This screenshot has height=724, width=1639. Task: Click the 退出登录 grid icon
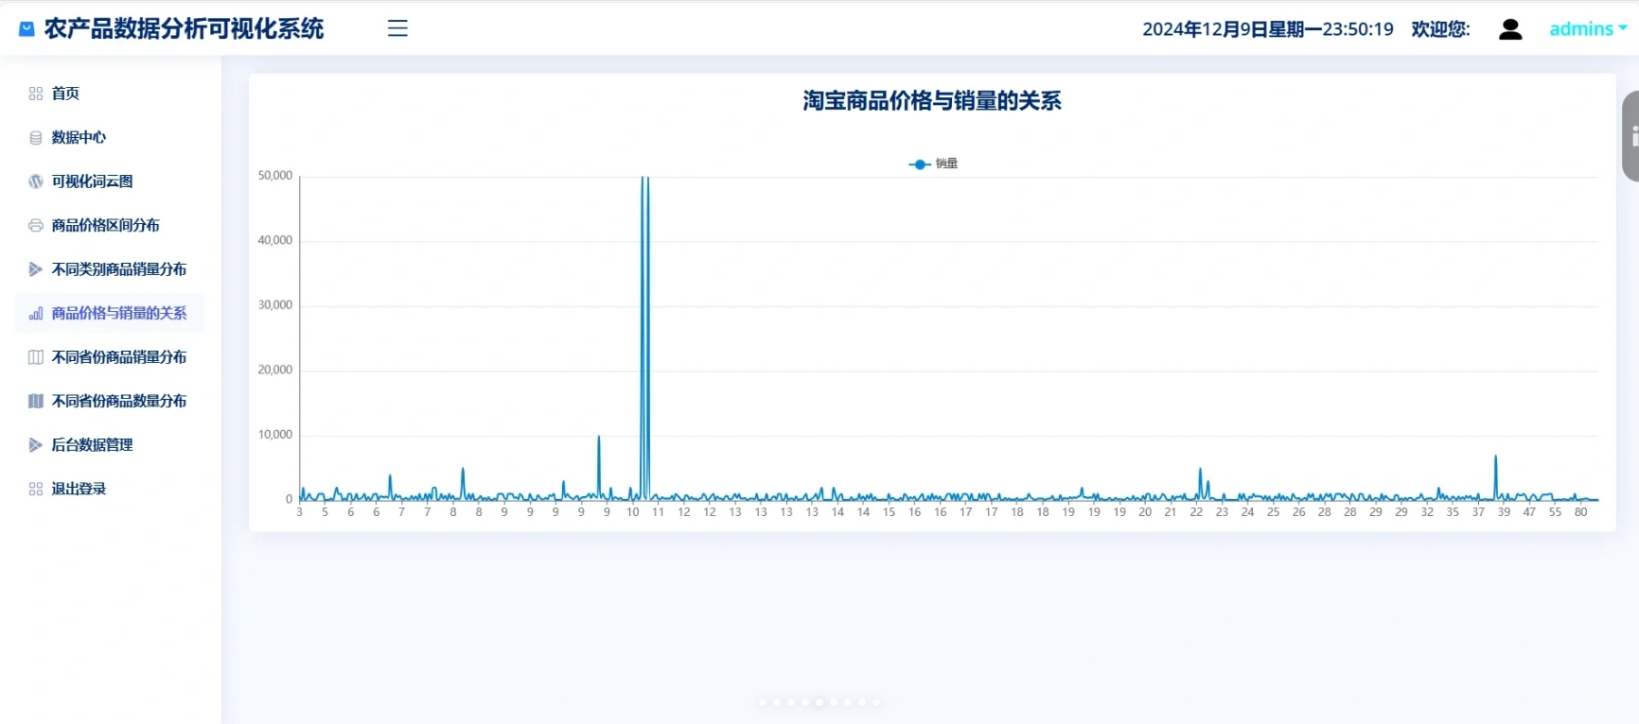[36, 490]
